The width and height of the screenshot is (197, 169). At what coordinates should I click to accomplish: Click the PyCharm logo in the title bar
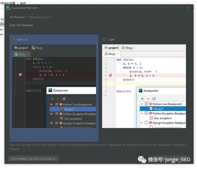click(8, 8)
